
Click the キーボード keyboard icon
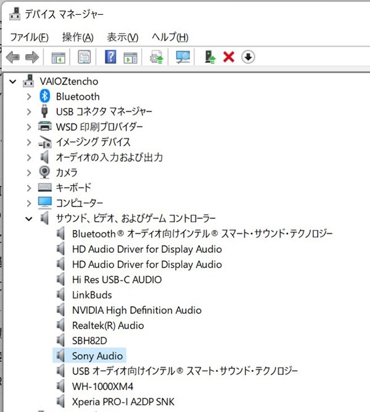coord(45,187)
